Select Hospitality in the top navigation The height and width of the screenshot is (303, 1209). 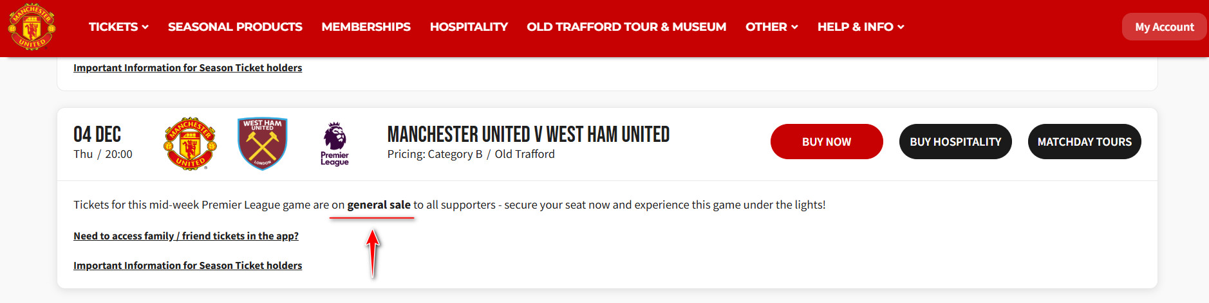469,27
